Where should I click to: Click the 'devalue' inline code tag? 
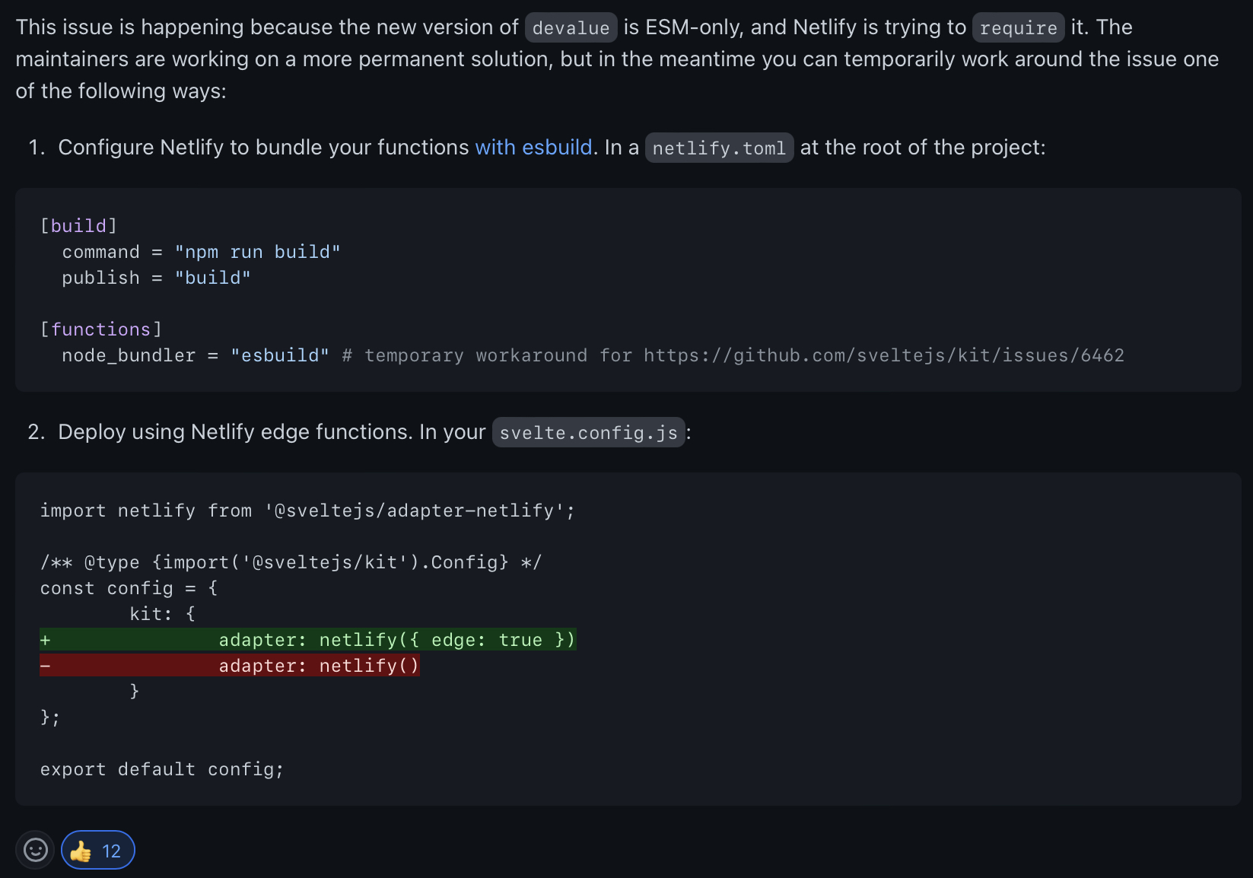(x=571, y=28)
